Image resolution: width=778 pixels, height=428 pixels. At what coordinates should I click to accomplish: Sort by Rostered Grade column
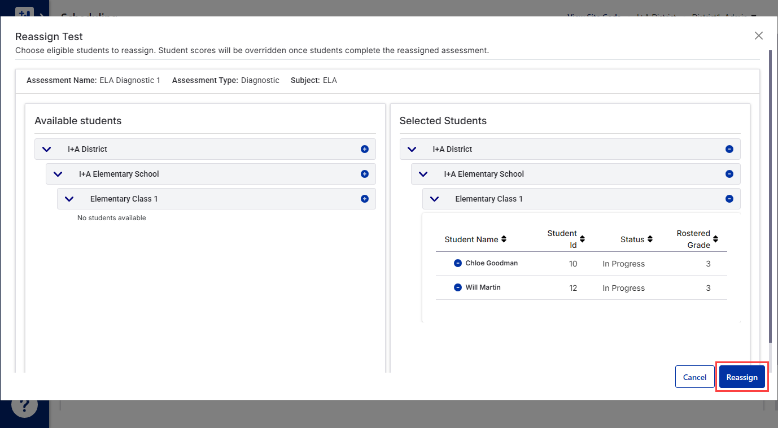[x=715, y=239]
